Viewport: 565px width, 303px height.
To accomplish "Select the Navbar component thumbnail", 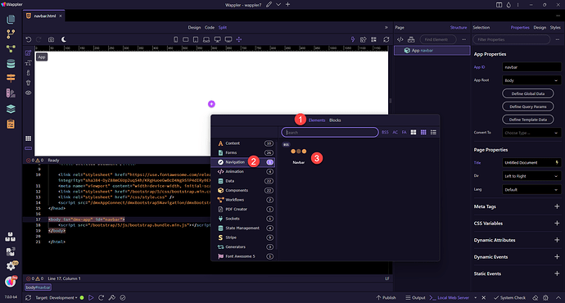I will pos(298,156).
